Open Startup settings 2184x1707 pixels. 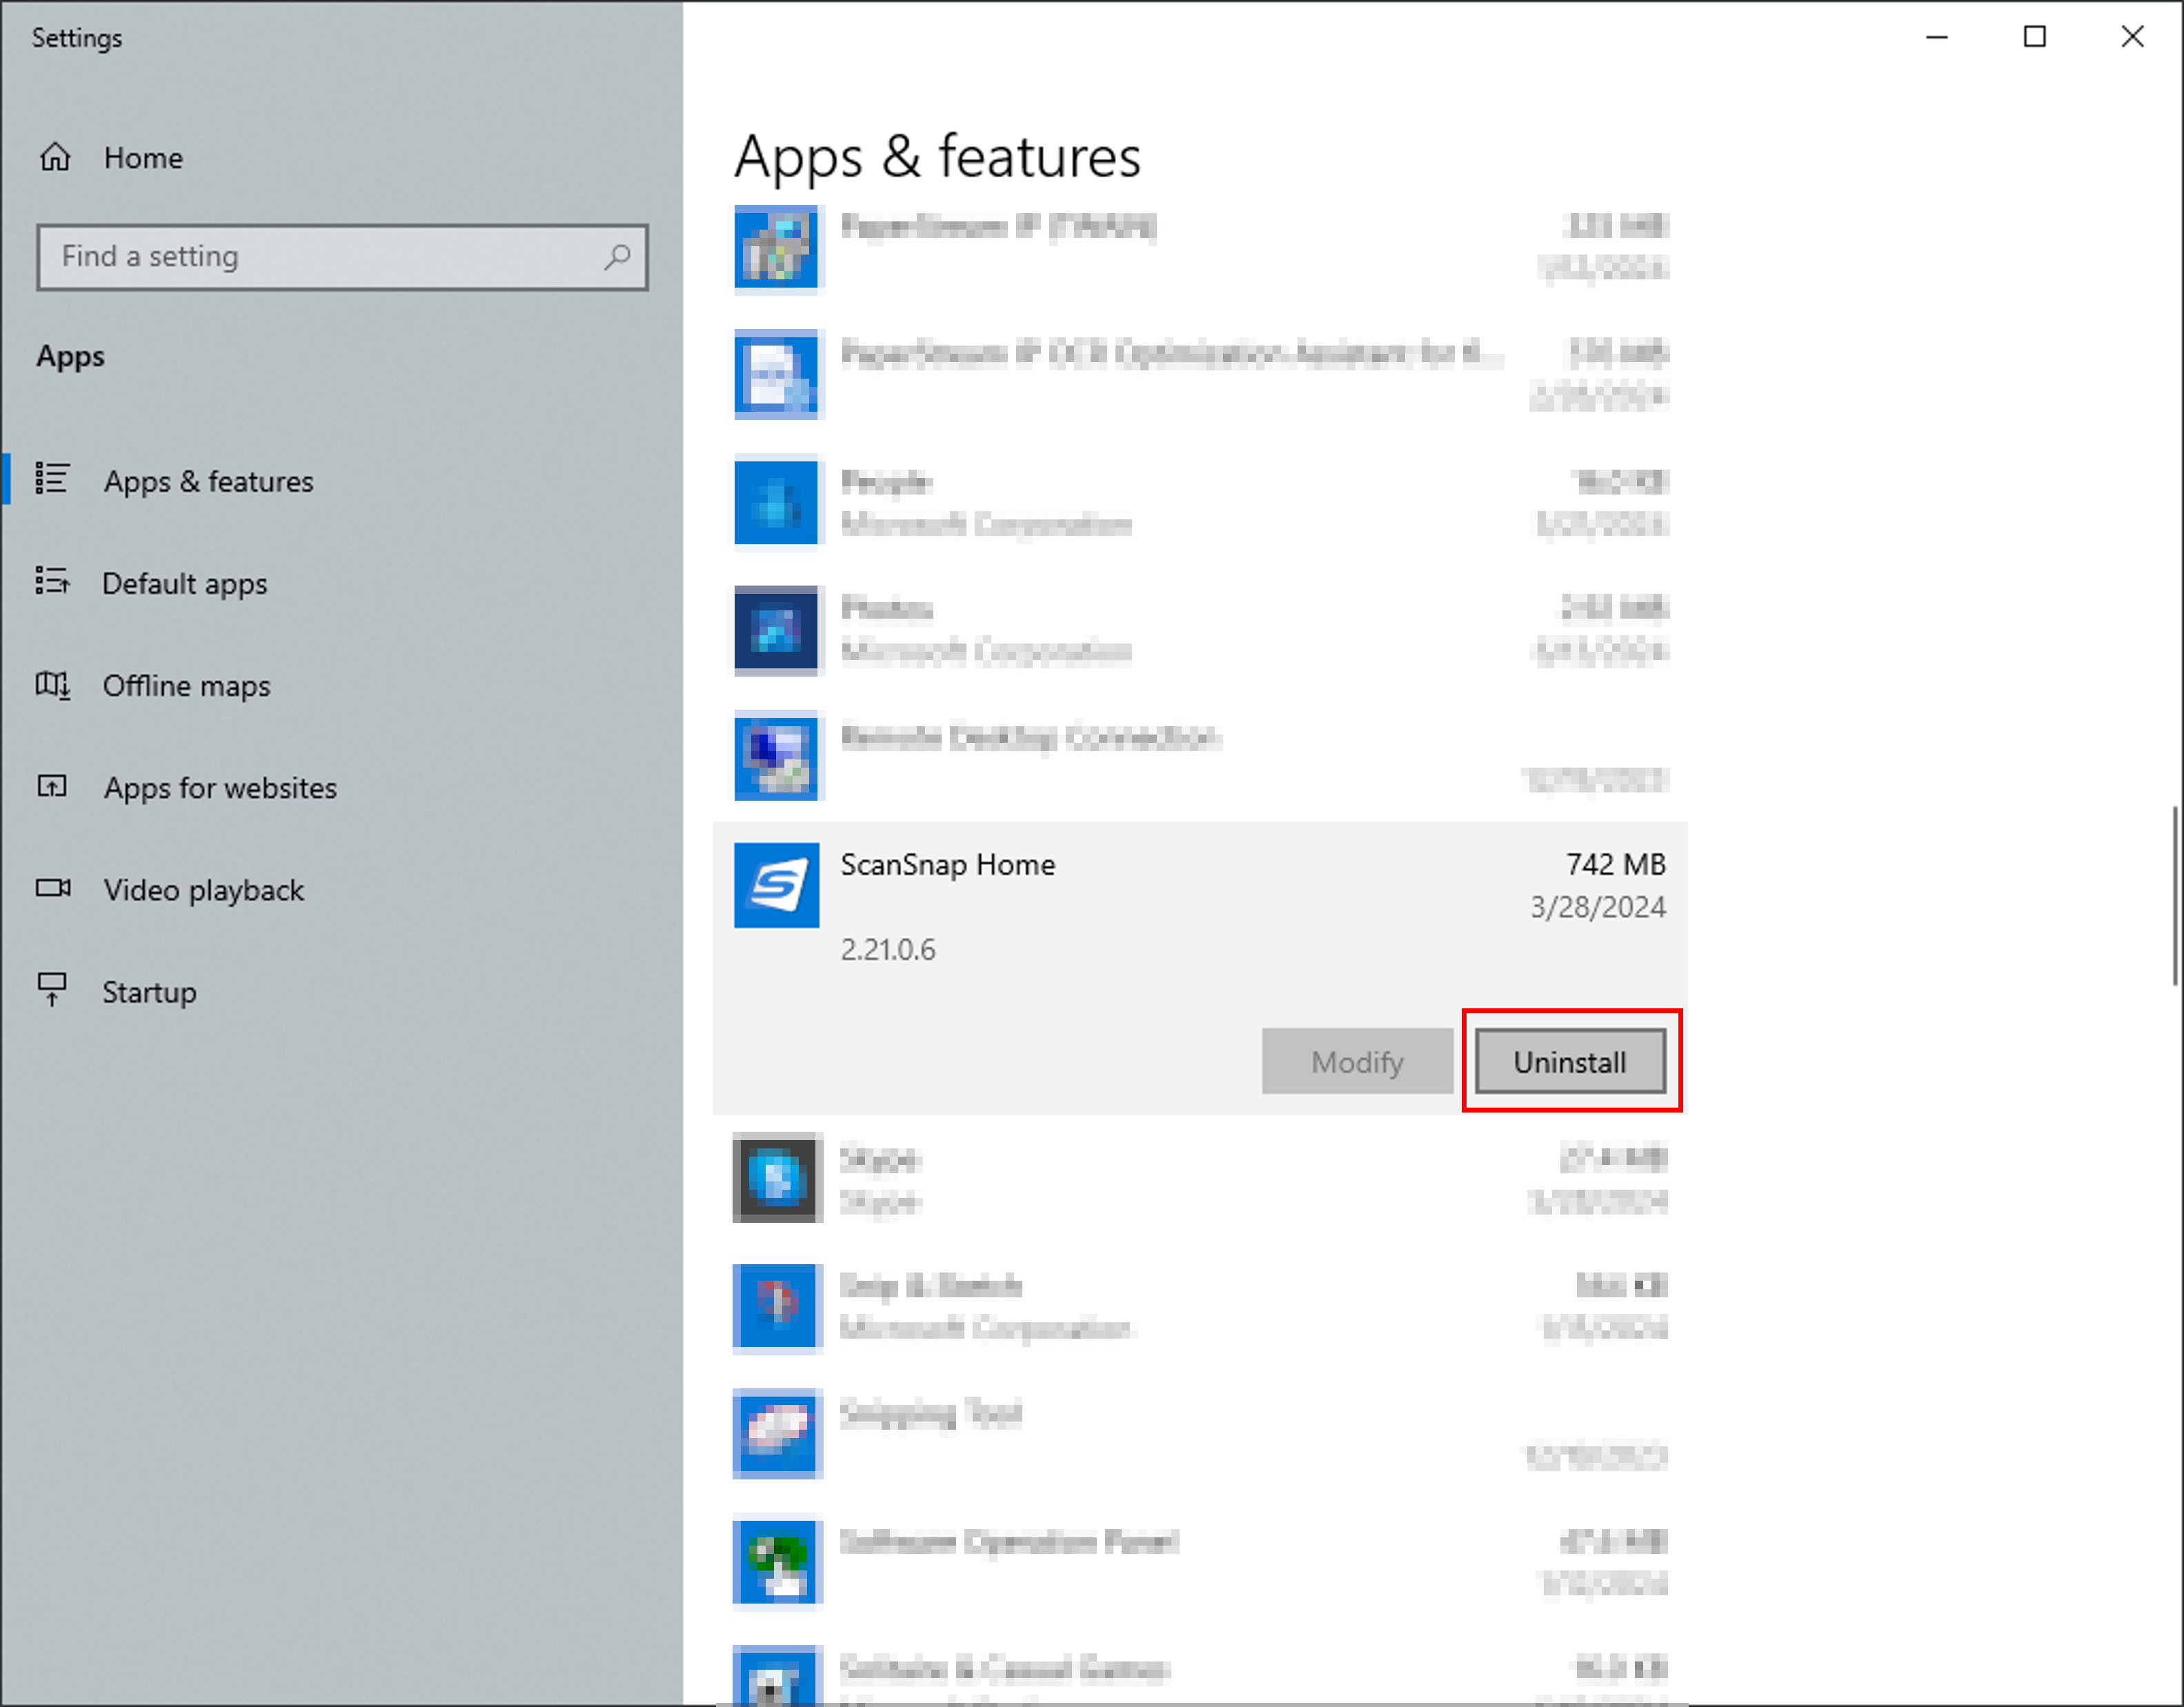pos(342,992)
